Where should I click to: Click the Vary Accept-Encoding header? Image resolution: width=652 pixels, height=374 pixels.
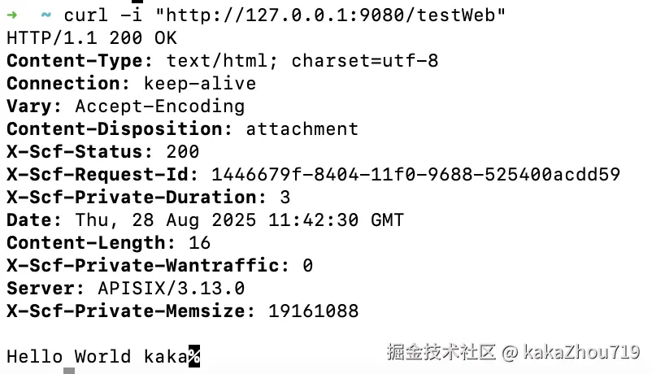click(125, 107)
